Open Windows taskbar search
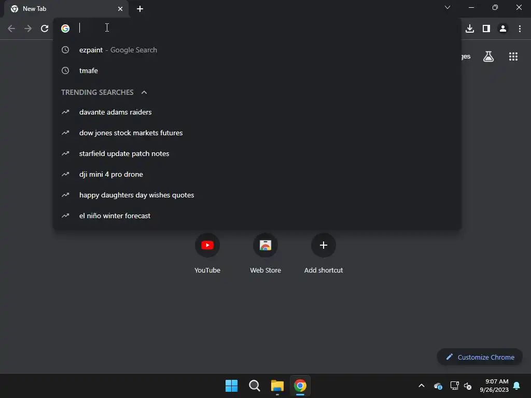Image resolution: width=531 pixels, height=398 pixels. point(254,386)
